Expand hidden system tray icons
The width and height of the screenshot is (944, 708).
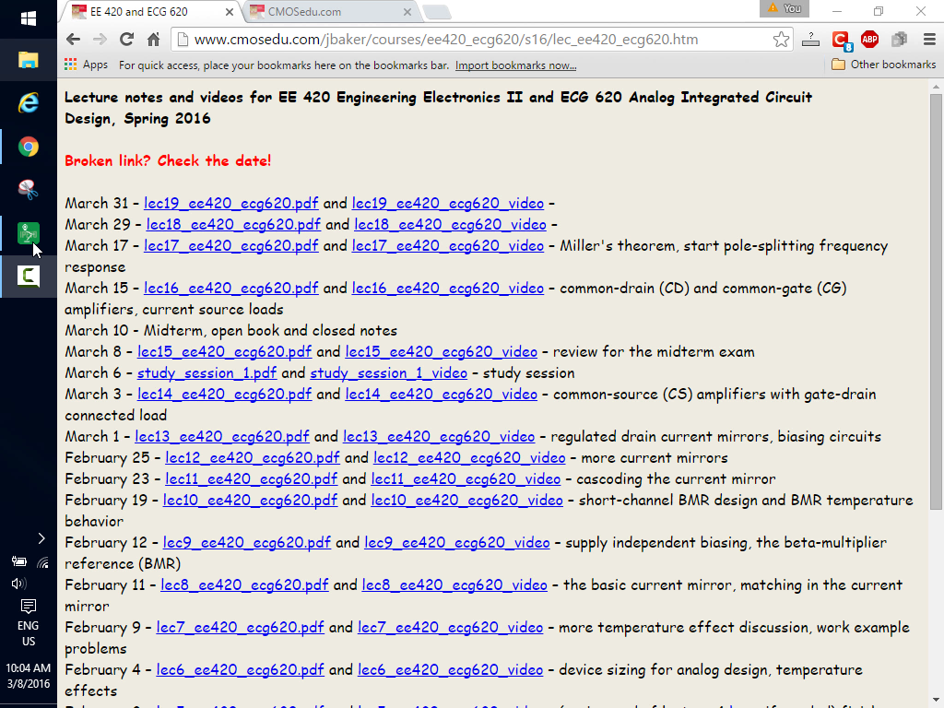coord(41,538)
